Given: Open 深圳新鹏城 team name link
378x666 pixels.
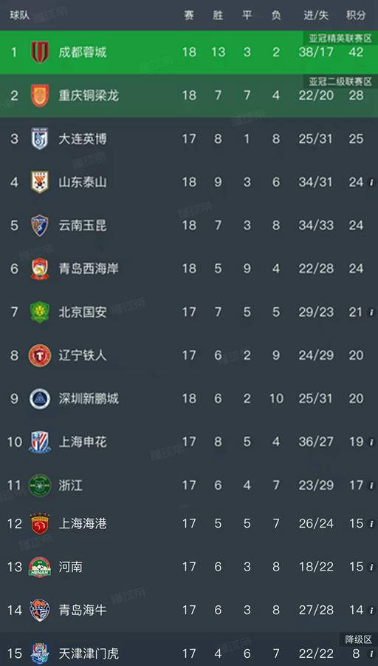Looking at the screenshot, I should tap(89, 399).
